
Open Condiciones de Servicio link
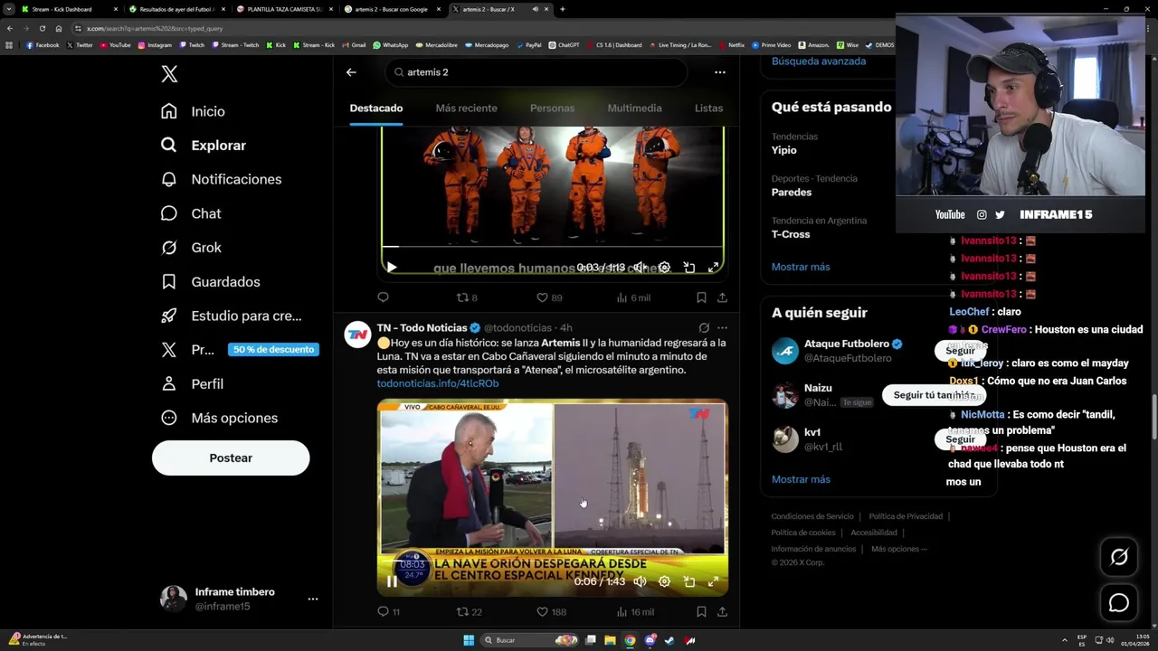(x=812, y=516)
